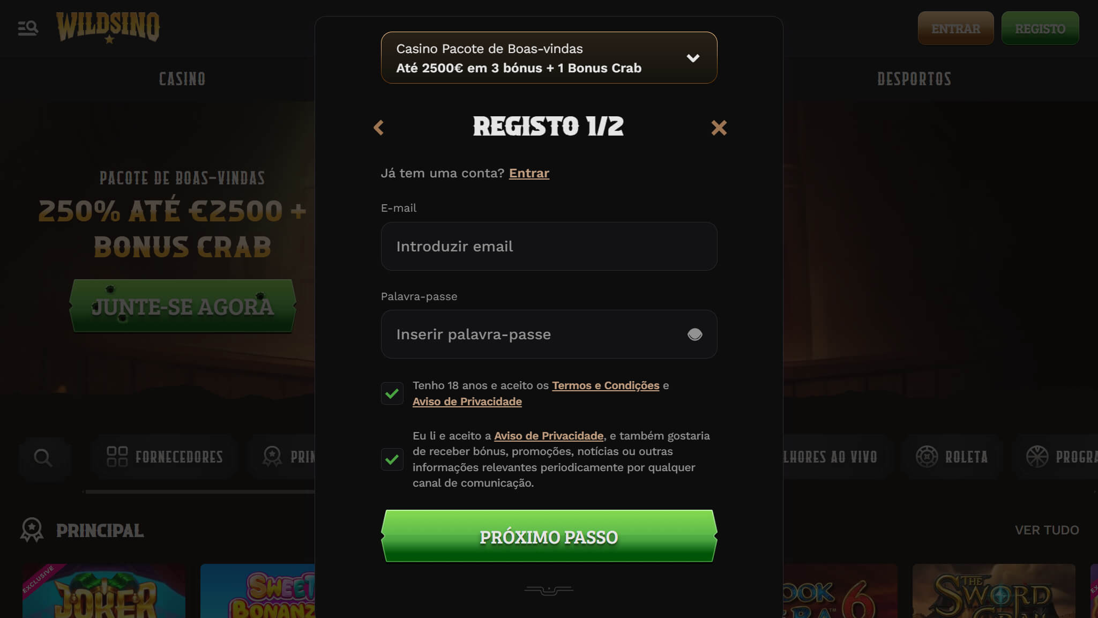Viewport: 1098px width, 618px height.
Task: Click the Wildsino logo
Action: tap(108, 28)
